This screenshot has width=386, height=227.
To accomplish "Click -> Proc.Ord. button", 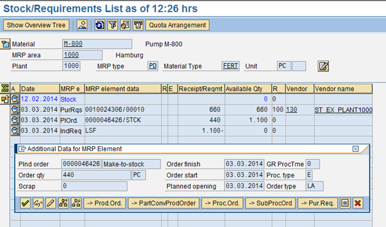I will pyautogui.click(x=222, y=203).
